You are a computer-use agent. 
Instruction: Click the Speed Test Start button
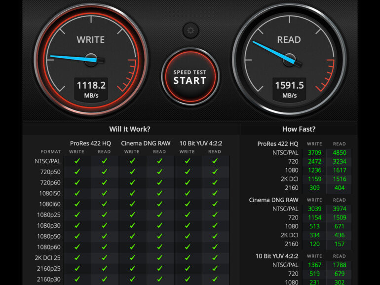pyautogui.click(x=190, y=77)
